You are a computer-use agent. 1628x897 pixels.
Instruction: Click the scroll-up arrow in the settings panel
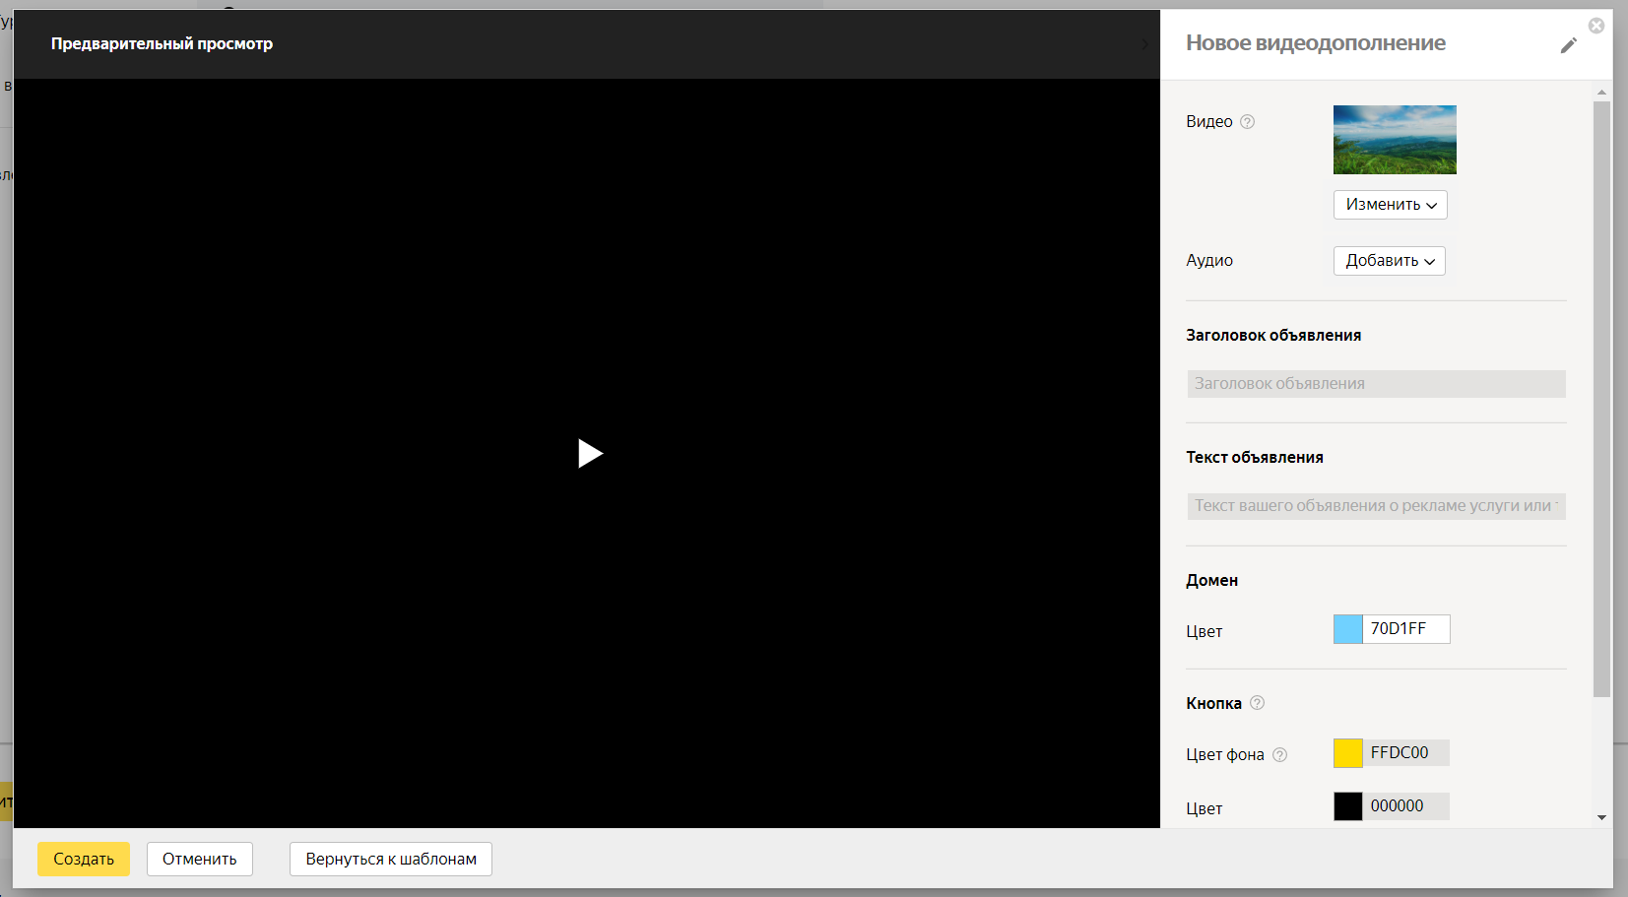click(x=1601, y=92)
